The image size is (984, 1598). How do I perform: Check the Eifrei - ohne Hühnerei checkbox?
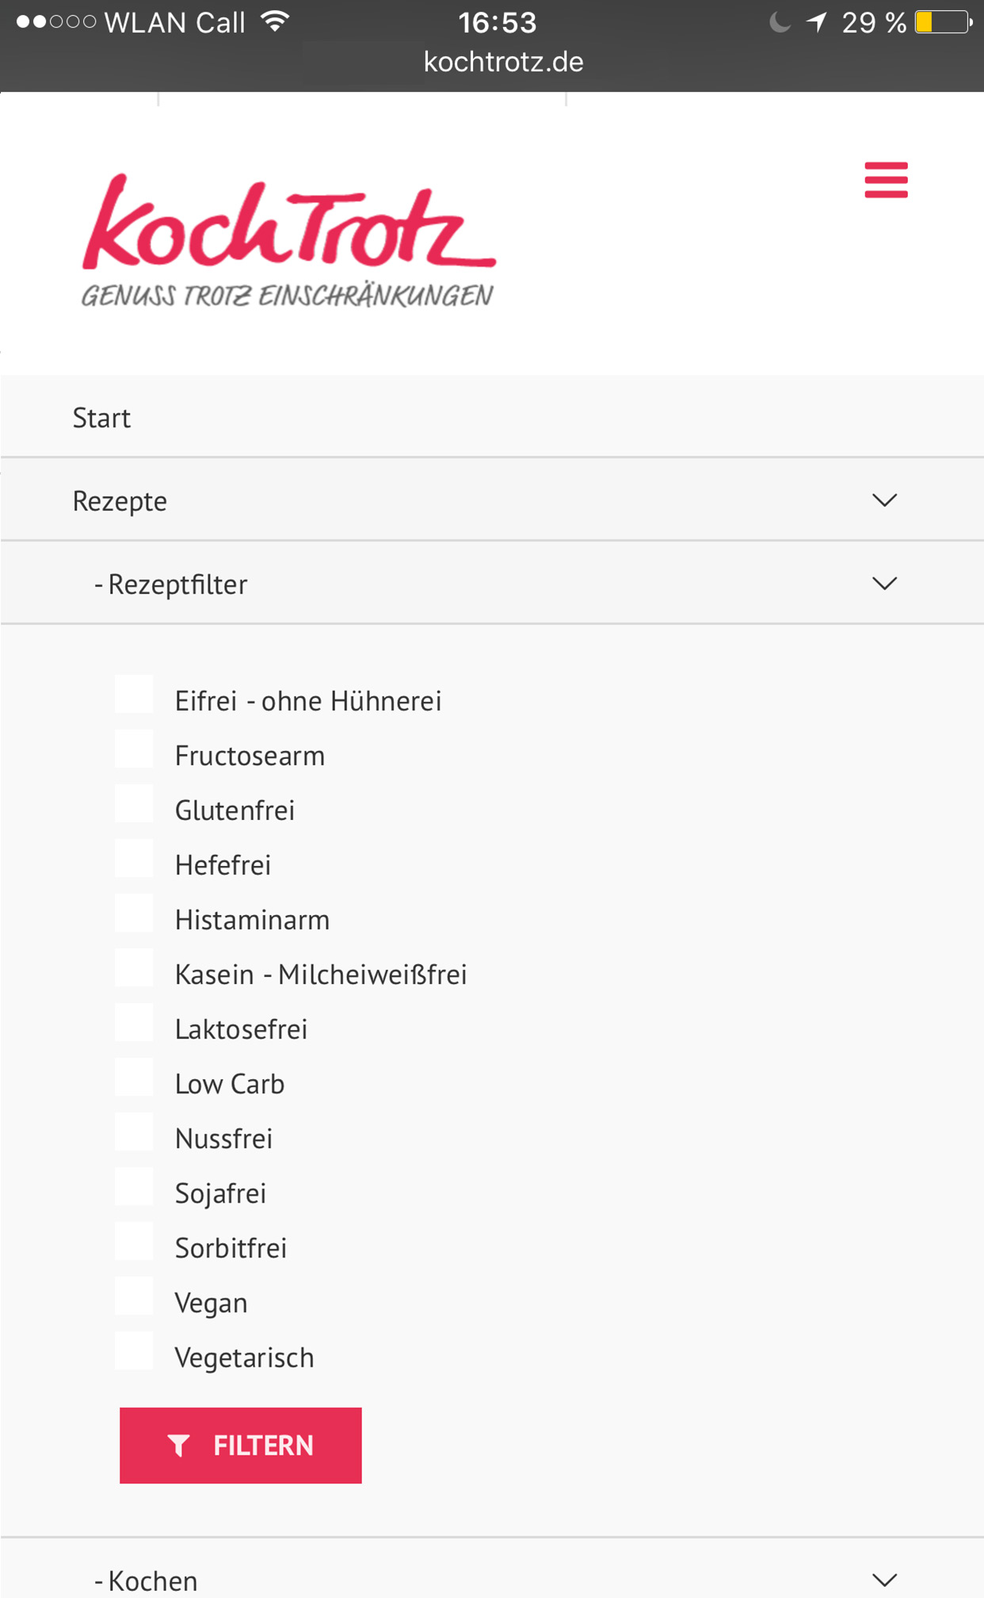[134, 695]
